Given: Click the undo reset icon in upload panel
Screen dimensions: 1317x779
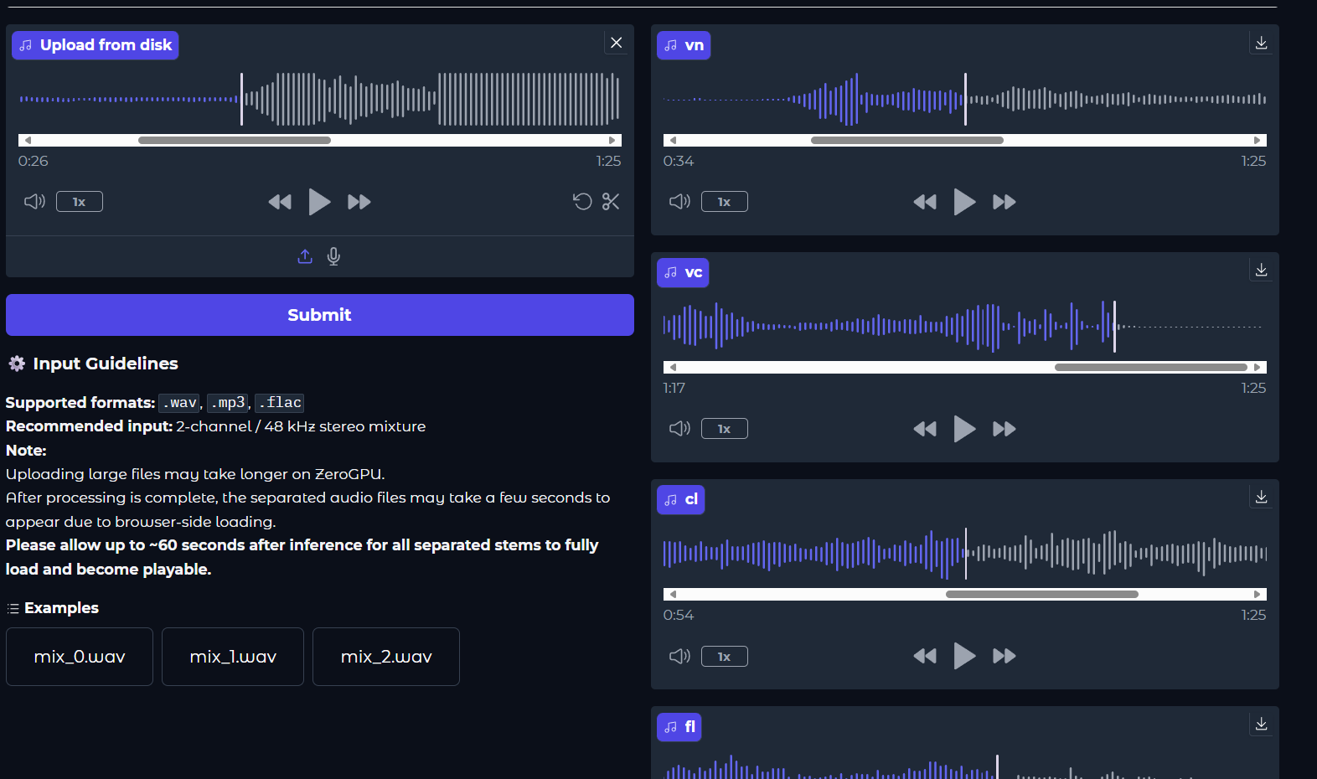Looking at the screenshot, I should click(x=582, y=202).
